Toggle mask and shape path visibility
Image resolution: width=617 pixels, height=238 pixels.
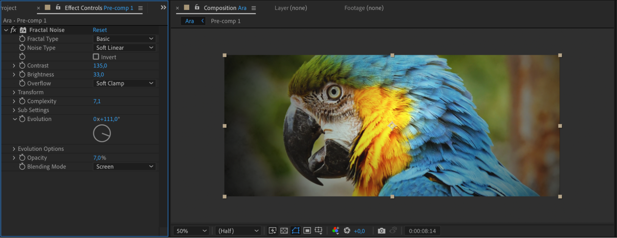point(295,231)
